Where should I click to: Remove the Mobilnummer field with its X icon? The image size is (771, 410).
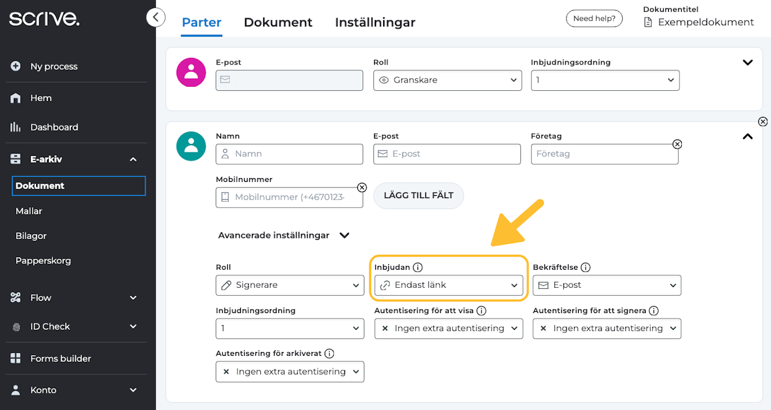click(x=362, y=187)
